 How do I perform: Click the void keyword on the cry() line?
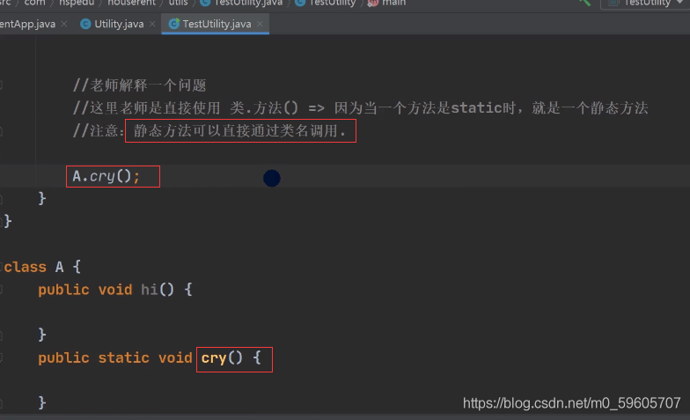point(175,357)
